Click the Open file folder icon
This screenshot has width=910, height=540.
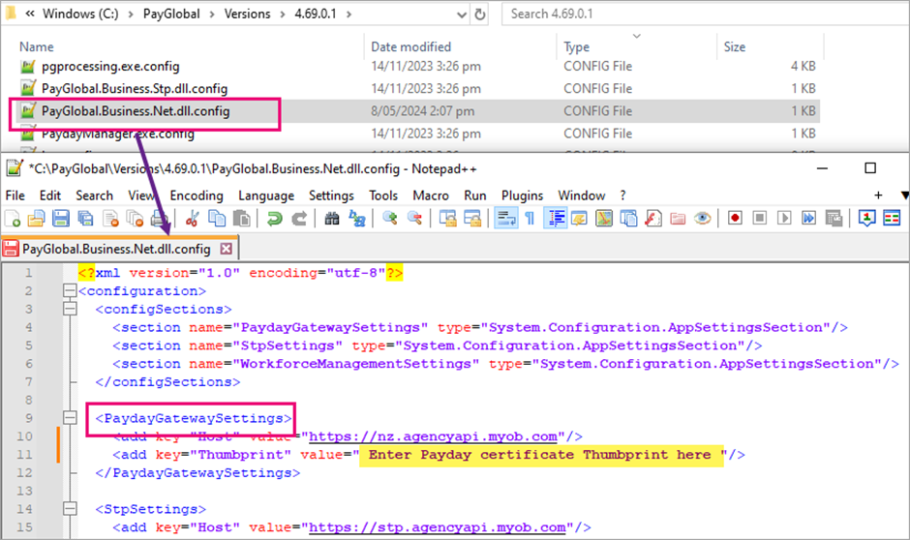38,219
